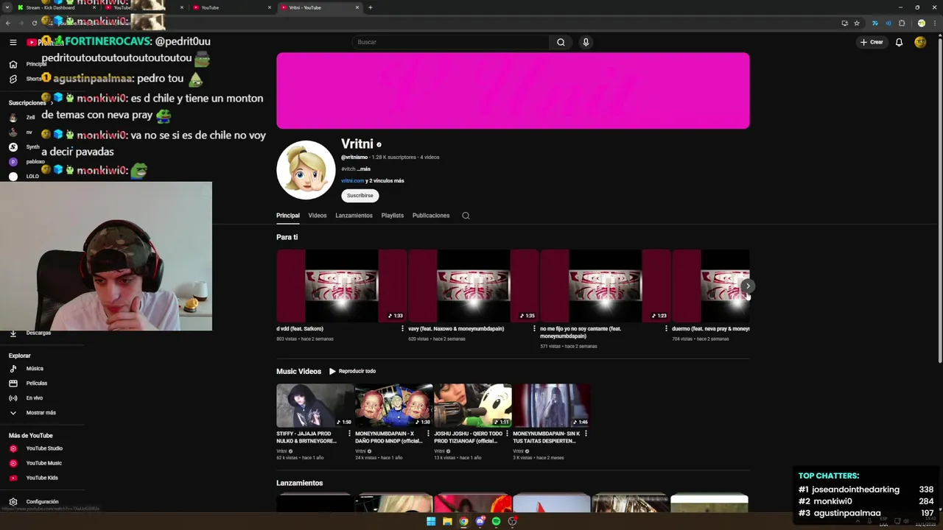
Task: Open the YouTube account avatar menu
Action: click(920, 42)
